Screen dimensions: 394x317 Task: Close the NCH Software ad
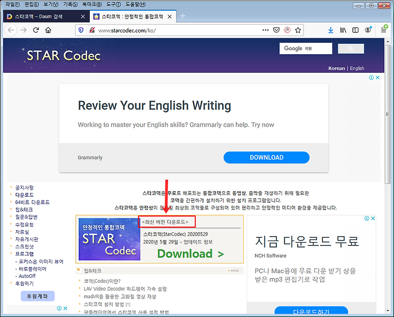373,219
